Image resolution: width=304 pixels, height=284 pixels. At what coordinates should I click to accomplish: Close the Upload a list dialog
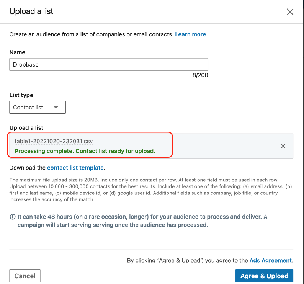pyautogui.click(x=290, y=12)
